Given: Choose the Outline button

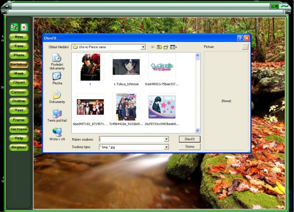Looking at the screenshot, I should point(19,101).
